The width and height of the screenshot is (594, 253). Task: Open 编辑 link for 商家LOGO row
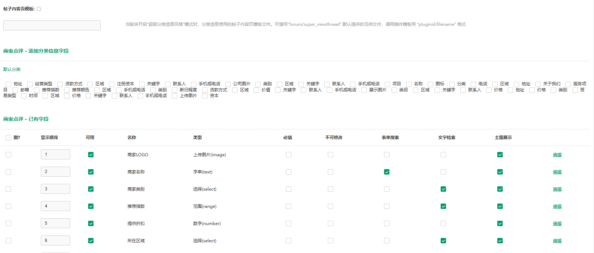[x=557, y=155]
